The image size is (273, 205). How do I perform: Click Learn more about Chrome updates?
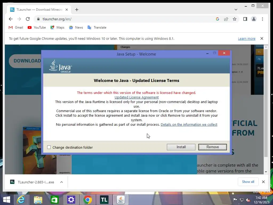click(x=247, y=38)
